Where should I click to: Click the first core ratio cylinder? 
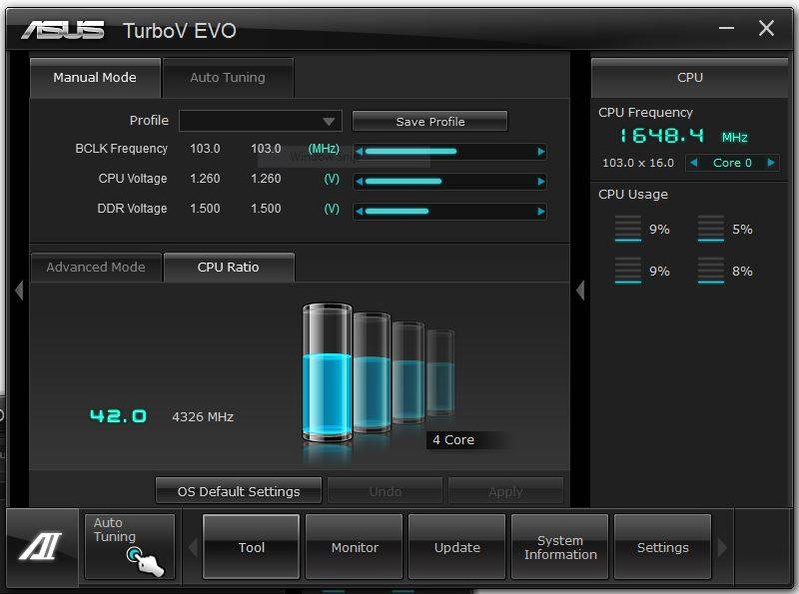click(328, 372)
